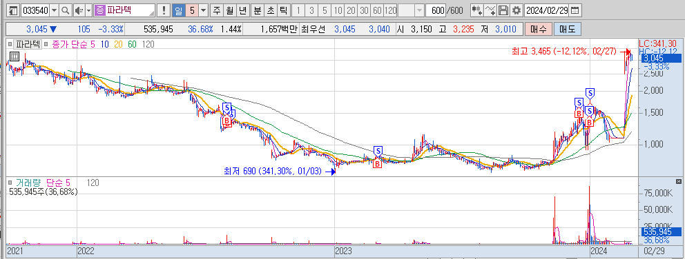Select interval button 30
The image size is (685, 259).
pos(365,10)
